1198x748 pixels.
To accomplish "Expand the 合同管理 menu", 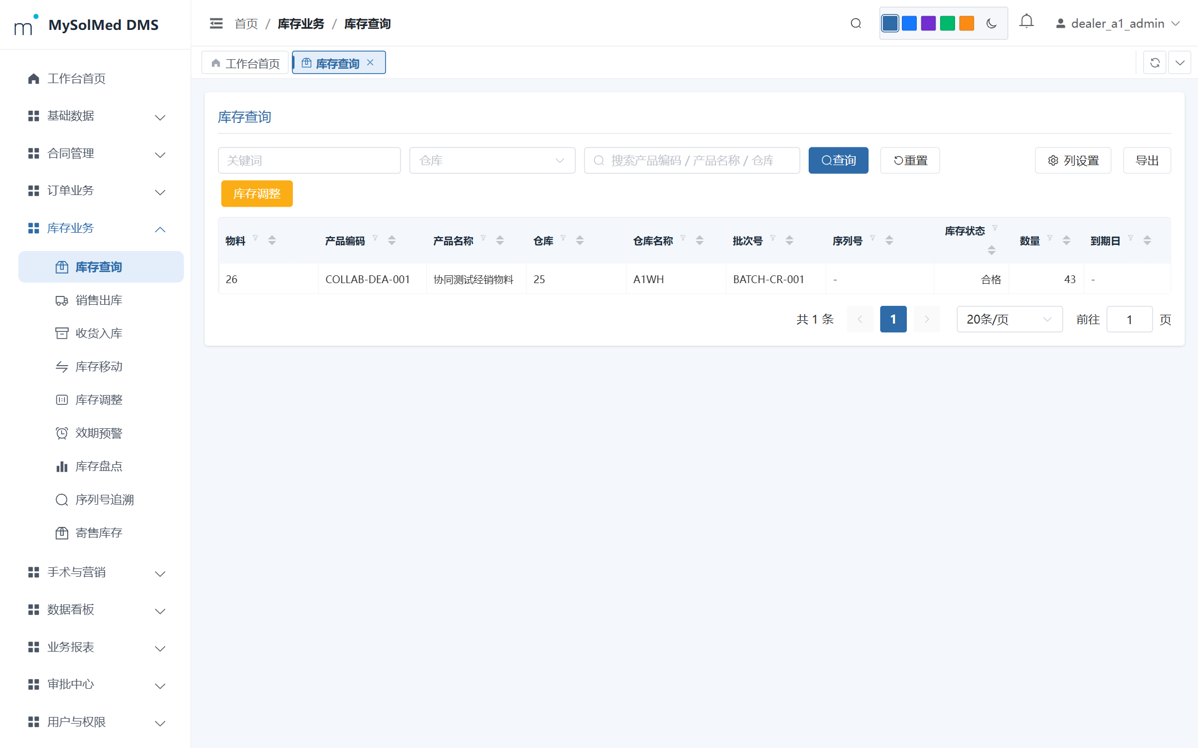I will [x=101, y=153].
